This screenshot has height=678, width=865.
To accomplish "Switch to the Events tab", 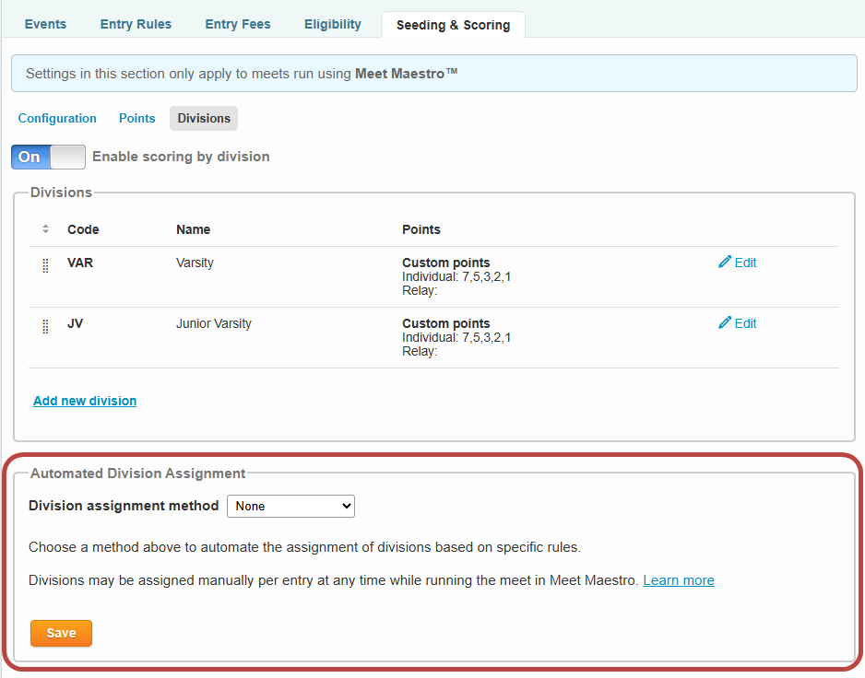I will [x=44, y=24].
